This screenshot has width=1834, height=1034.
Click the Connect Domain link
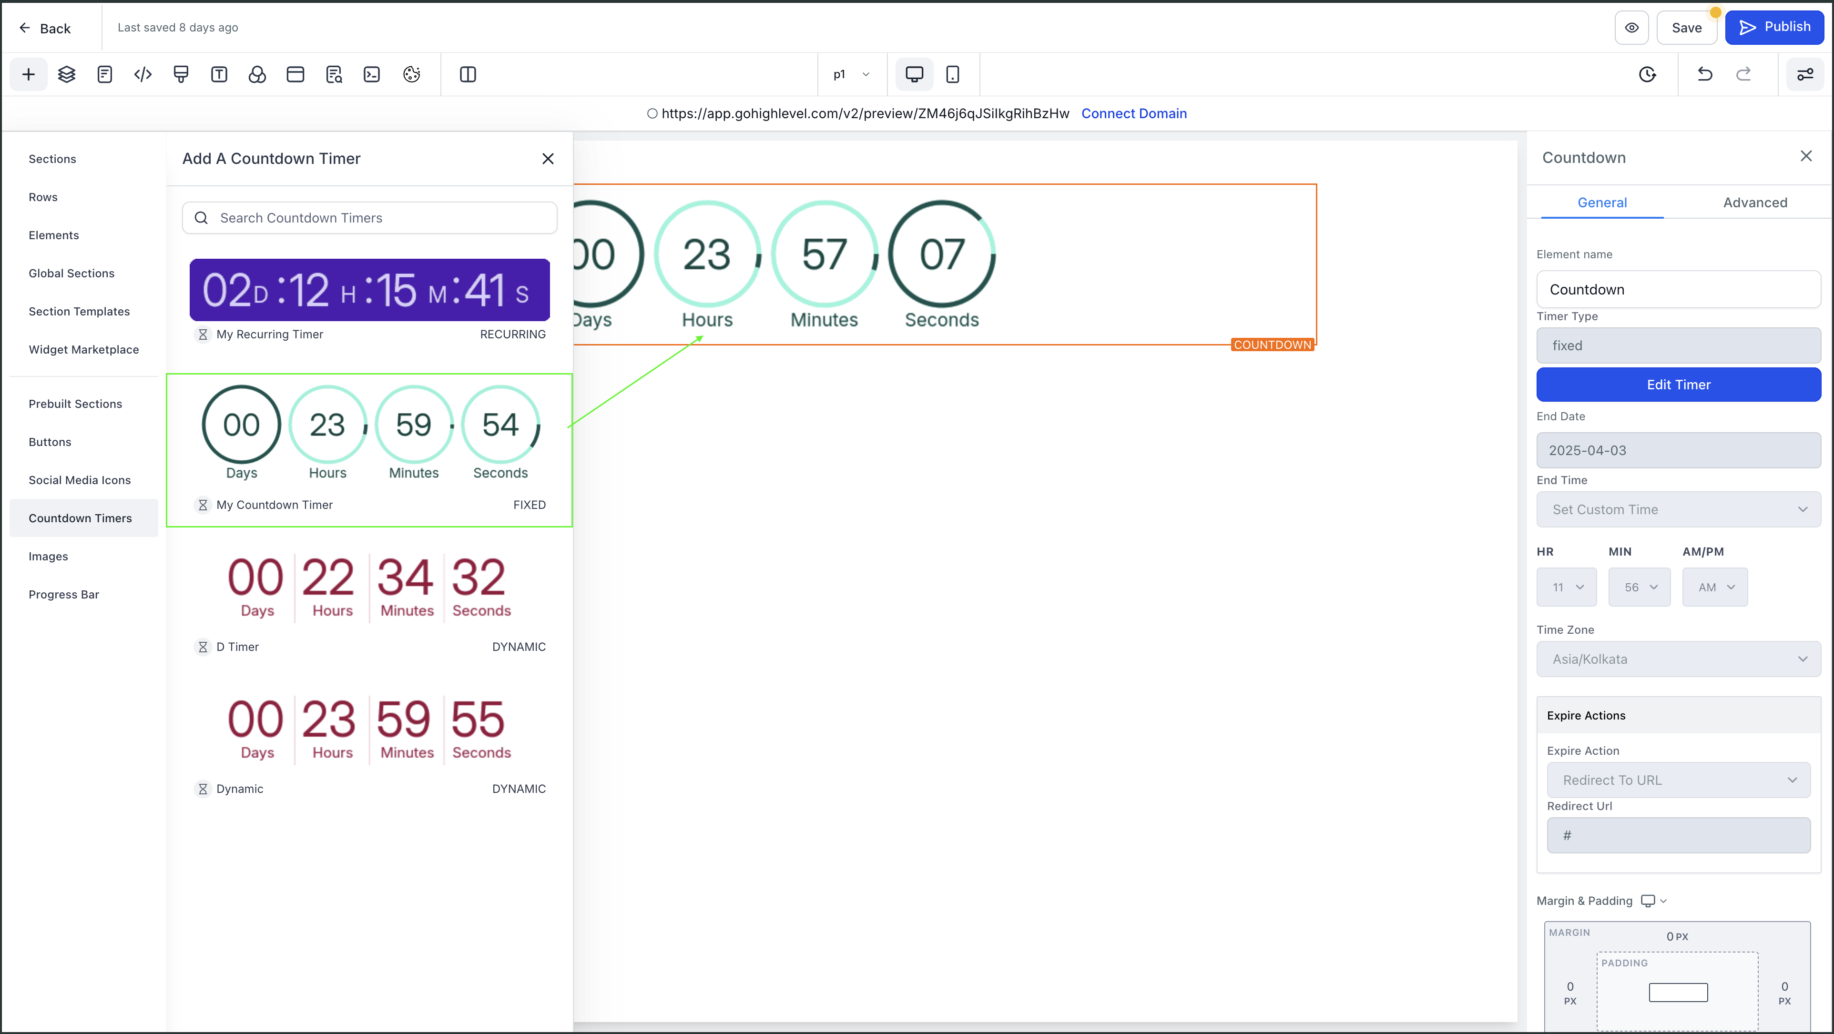(x=1134, y=113)
